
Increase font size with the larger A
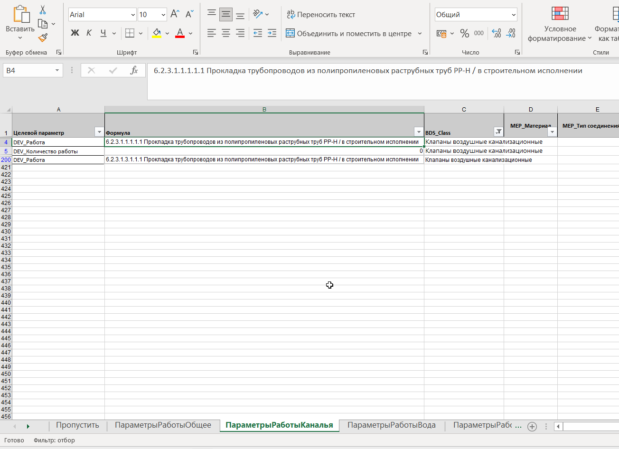click(x=175, y=15)
